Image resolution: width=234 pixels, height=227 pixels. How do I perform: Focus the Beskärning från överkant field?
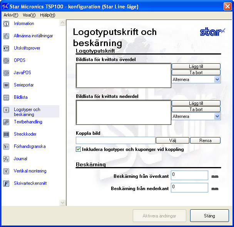point(189,175)
